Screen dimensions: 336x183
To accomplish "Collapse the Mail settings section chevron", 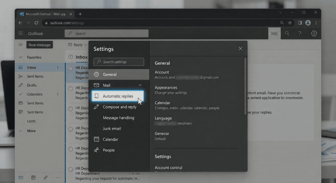I will [x=140, y=85].
